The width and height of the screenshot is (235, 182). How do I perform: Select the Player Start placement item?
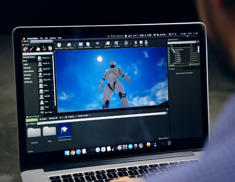click(45, 80)
